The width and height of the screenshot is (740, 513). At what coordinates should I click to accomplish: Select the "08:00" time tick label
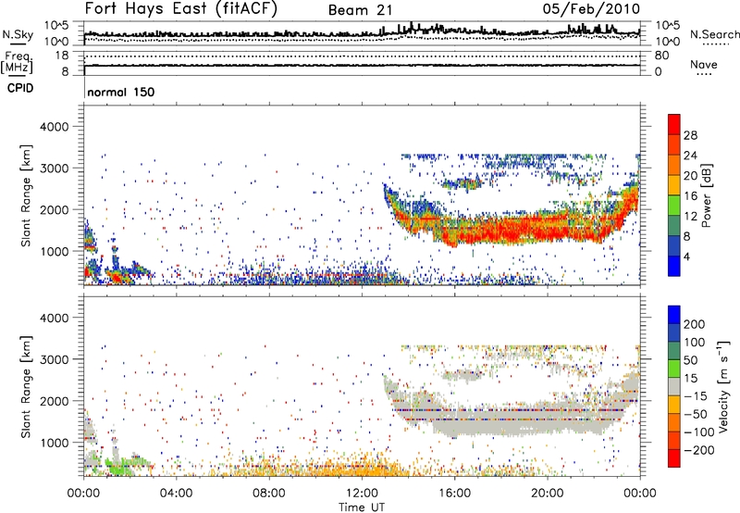click(x=268, y=494)
